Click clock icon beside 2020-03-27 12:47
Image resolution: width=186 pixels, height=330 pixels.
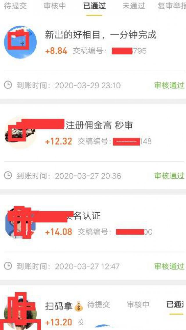coord(8,266)
